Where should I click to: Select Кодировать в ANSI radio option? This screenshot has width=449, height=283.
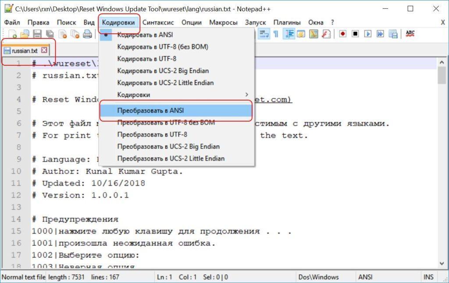pyautogui.click(x=177, y=35)
